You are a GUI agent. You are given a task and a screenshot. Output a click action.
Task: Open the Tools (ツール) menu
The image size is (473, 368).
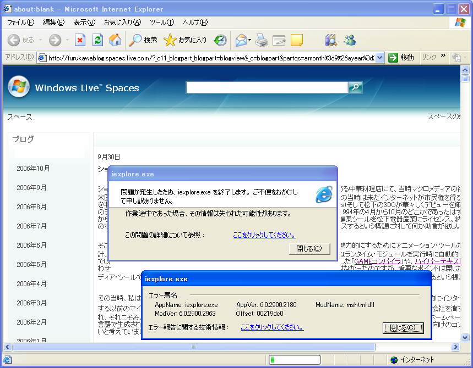[162, 23]
